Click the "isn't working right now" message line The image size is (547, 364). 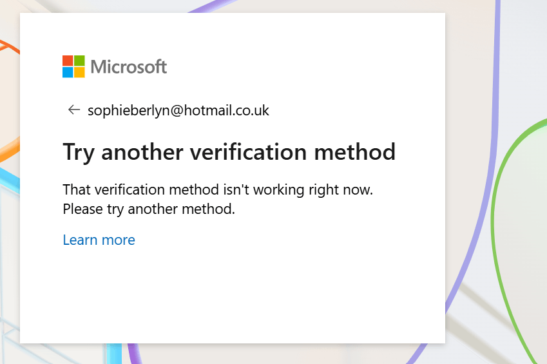(x=218, y=190)
